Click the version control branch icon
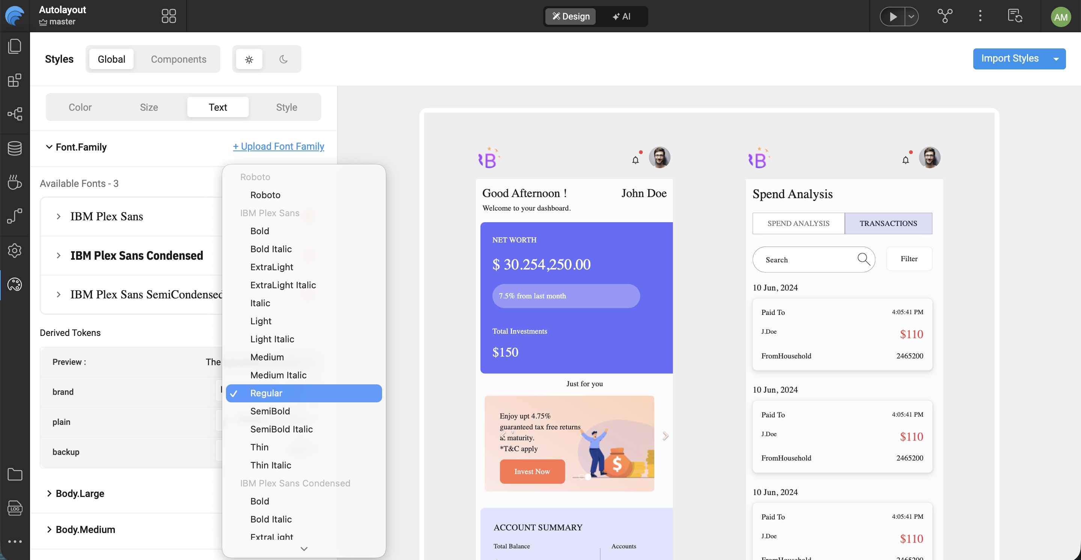The height and width of the screenshot is (560, 1081). coord(945,16)
